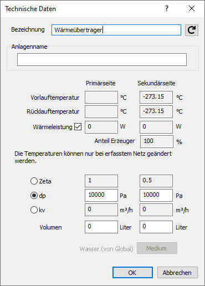
Task: Select the Zeta radio button
Action: coord(34,181)
